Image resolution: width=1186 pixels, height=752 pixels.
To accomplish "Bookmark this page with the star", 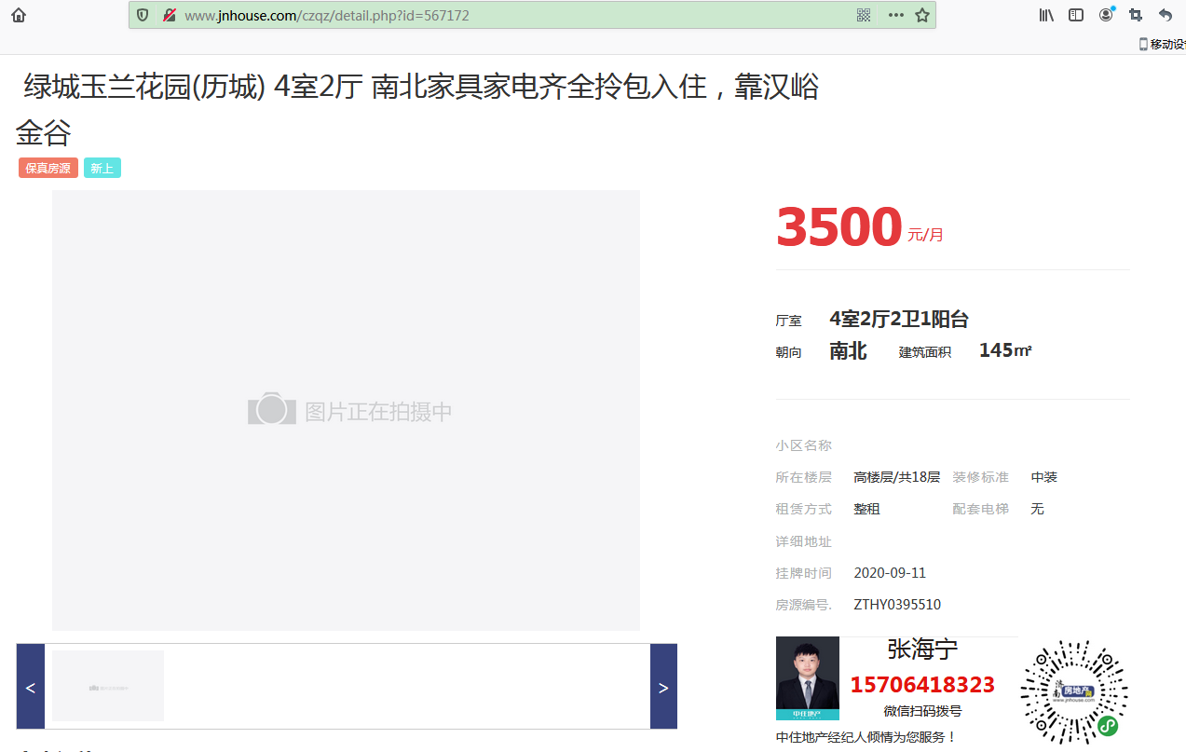I will pyautogui.click(x=922, y=15).
